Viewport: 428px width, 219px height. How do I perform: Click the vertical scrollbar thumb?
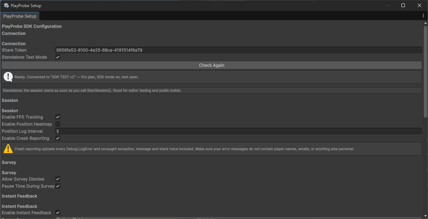point(426,72)
